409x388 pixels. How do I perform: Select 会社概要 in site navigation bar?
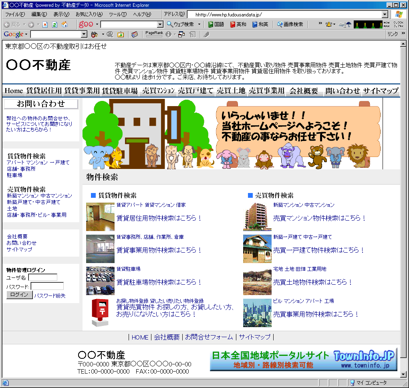(304, 91)
